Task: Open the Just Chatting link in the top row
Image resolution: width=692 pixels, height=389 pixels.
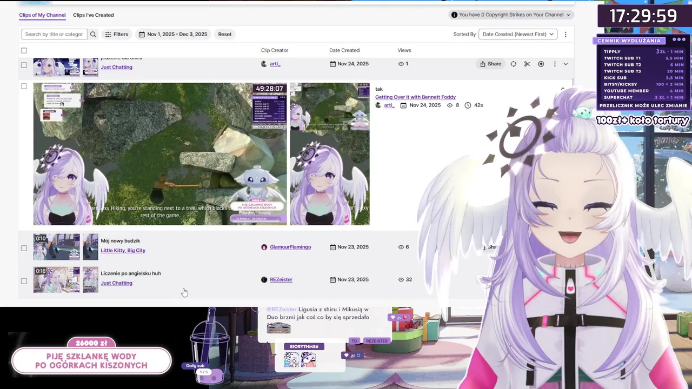Action: [116, 67]
